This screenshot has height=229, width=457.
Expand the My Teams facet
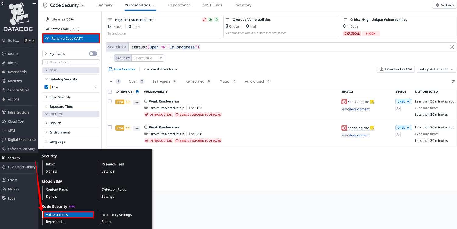[x=46, y=54]
